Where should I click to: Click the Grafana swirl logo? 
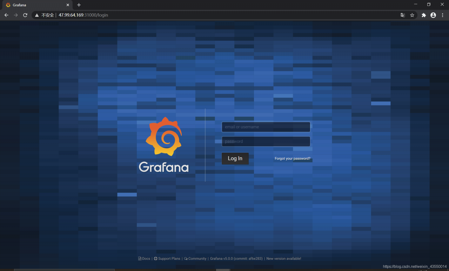(164, 137)
